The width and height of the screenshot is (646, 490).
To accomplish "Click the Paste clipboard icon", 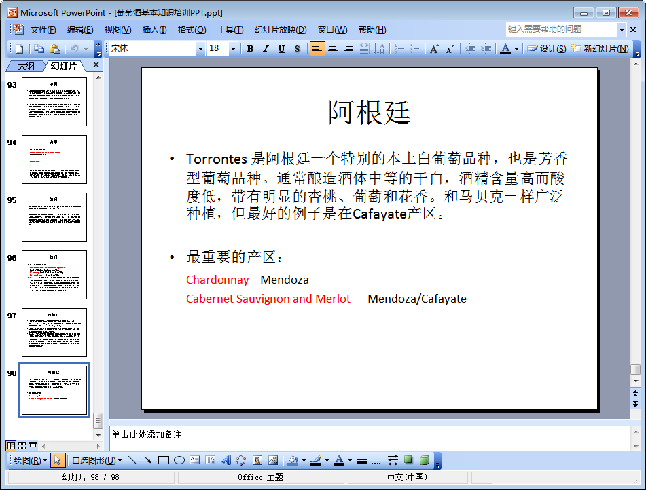I will point(55,49).
